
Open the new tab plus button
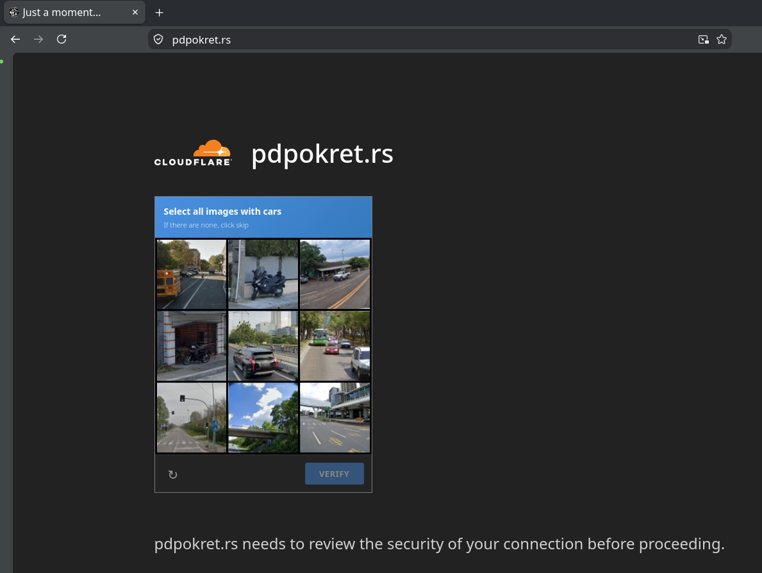pos(160,13)
